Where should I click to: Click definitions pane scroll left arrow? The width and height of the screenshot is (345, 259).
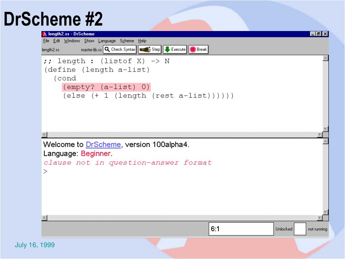pos(44,135)
